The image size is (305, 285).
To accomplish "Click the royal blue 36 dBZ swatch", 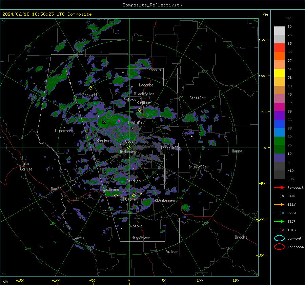I will (x=279, y=124).
